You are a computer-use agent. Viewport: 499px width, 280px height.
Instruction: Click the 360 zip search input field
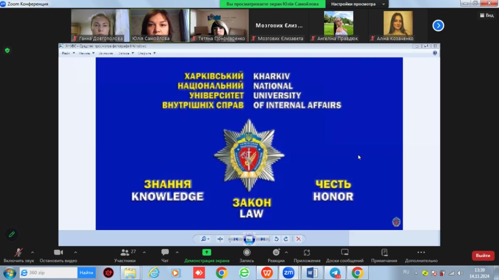48,273
